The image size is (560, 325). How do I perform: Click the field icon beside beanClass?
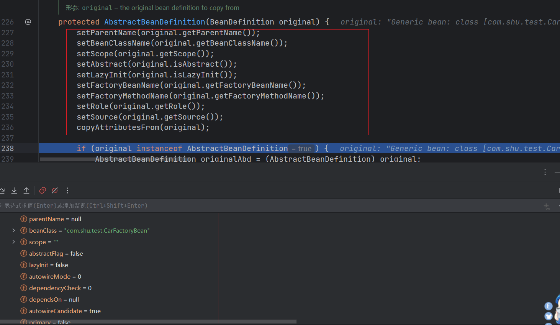tap(24, 230)
